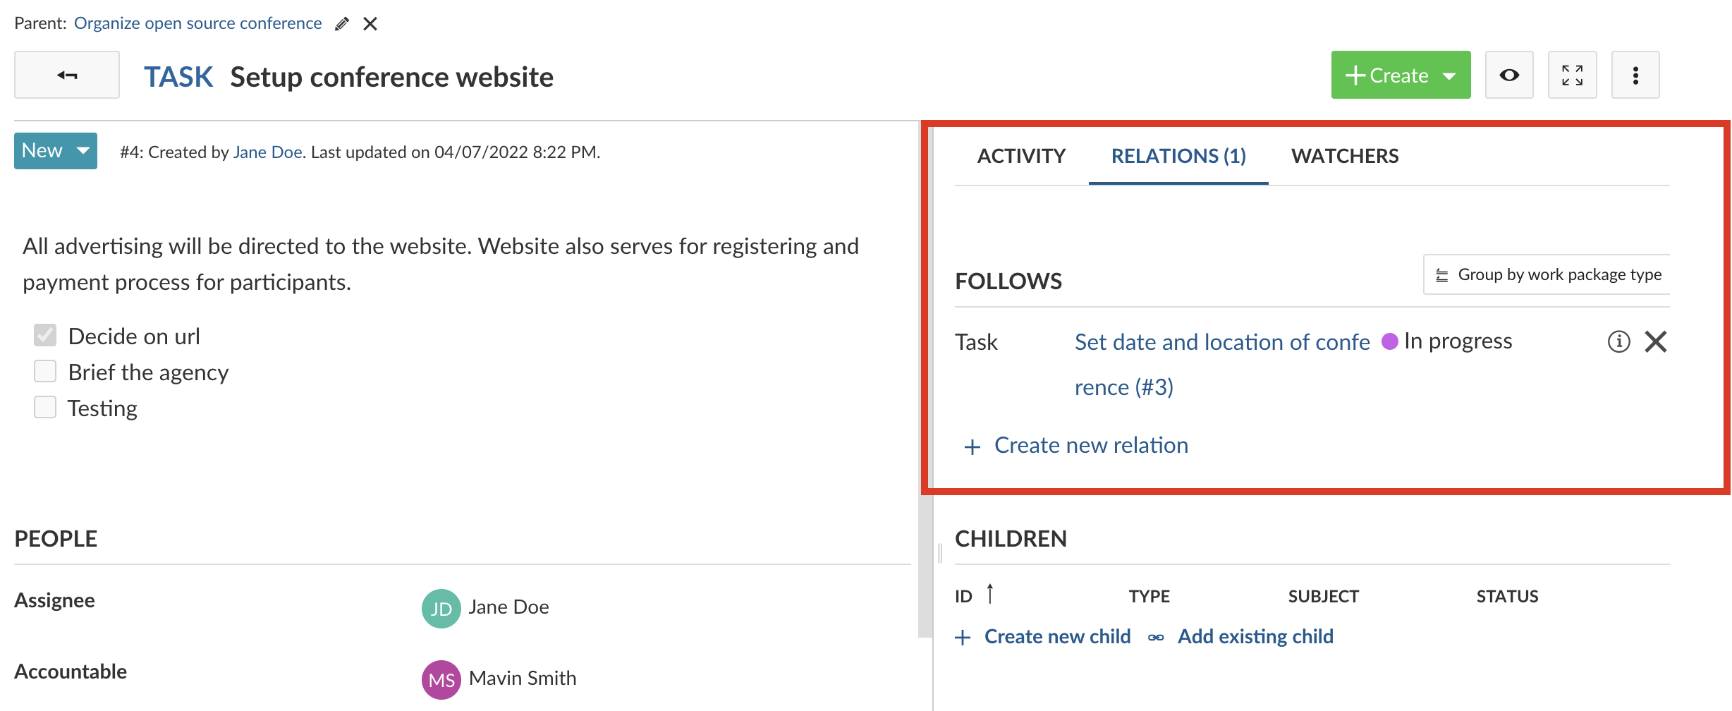Open the Organize open source conference parent
This screenshot has height=711, width=1732.
[x=198, y=23]
